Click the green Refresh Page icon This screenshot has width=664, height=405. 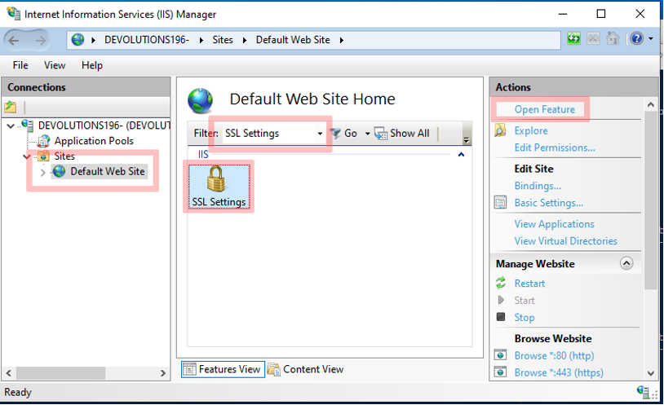coord(573,39)
